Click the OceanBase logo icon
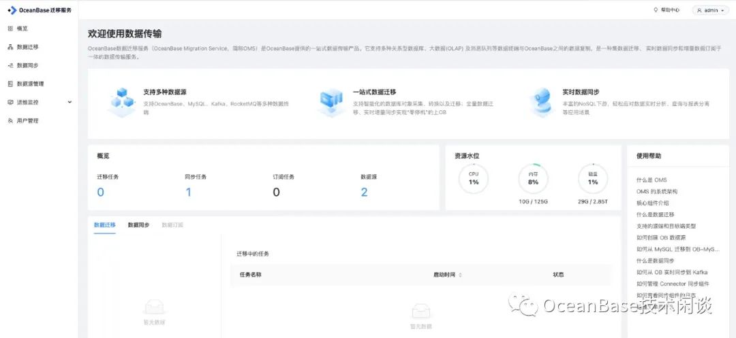Viewport: 736px width, 338px height. 12,10
